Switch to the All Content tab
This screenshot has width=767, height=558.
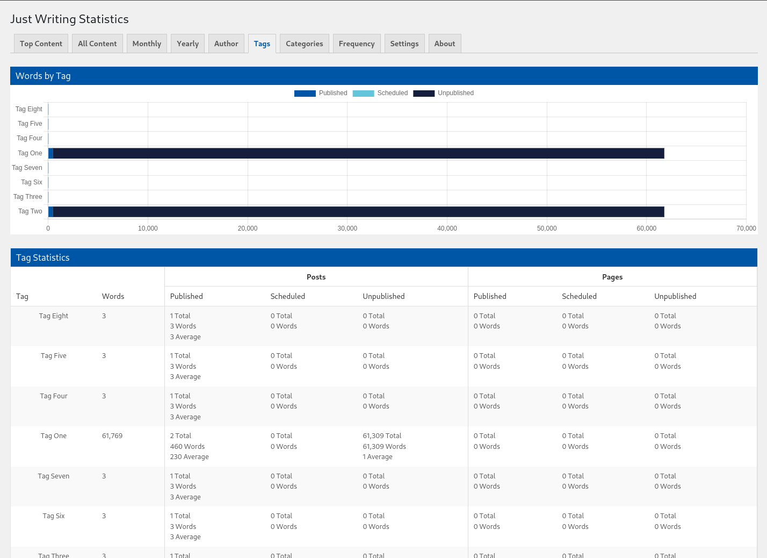pyautogui.click(x=97, y=44)
